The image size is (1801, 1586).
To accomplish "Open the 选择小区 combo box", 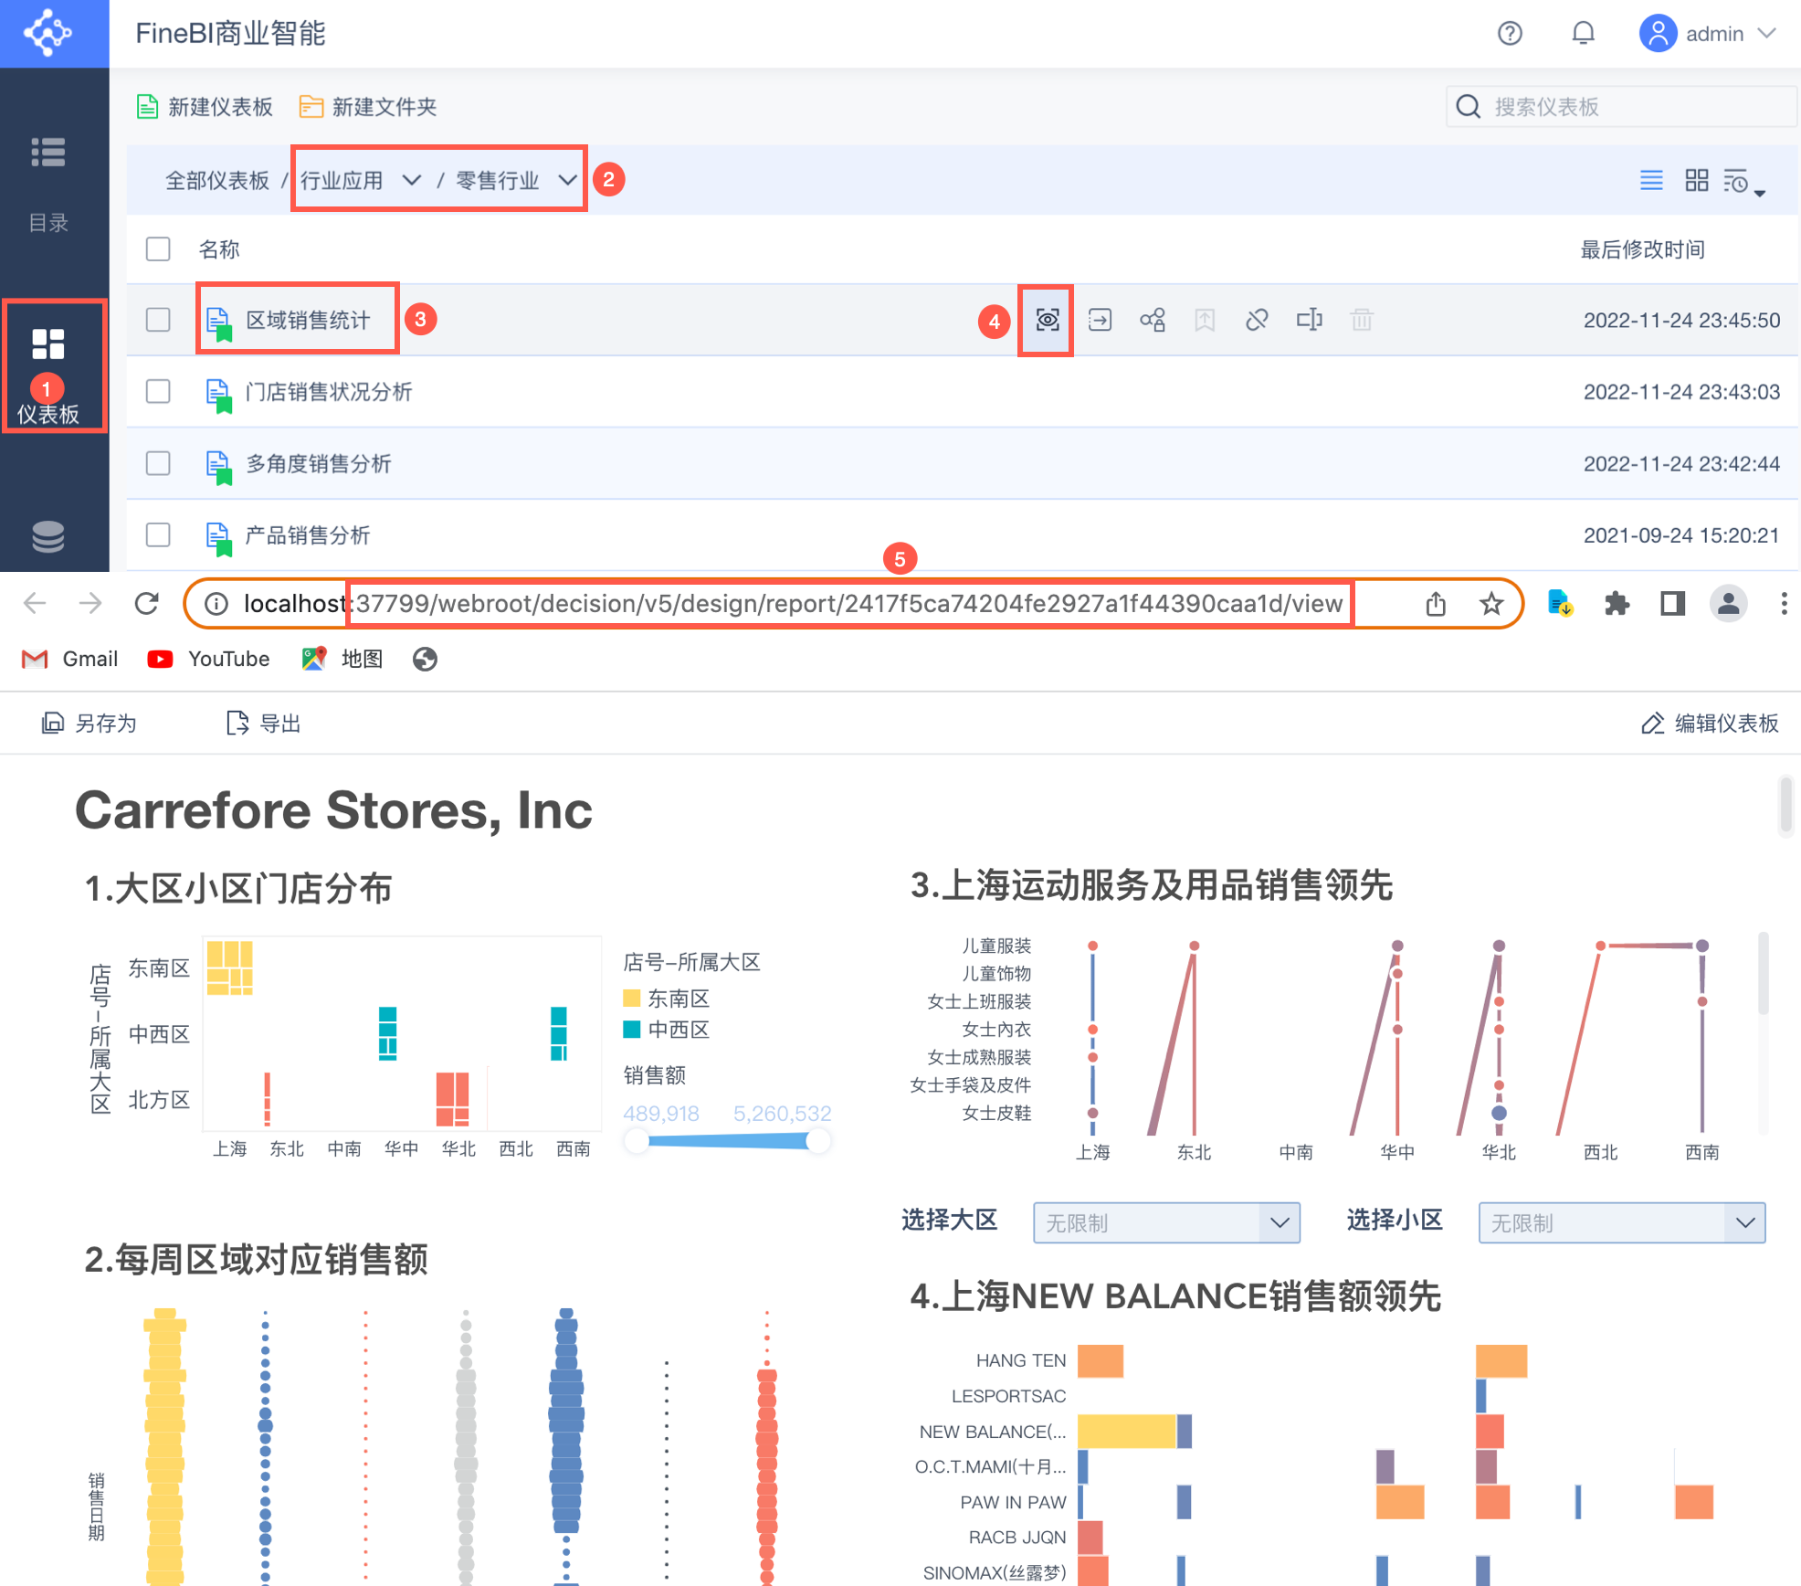I will pos(1620,1222).
